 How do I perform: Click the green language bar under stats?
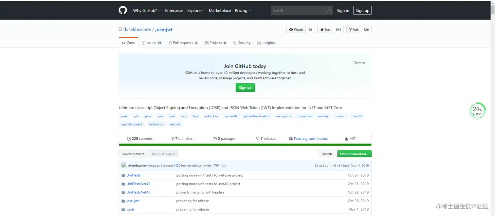click(245, 145)
